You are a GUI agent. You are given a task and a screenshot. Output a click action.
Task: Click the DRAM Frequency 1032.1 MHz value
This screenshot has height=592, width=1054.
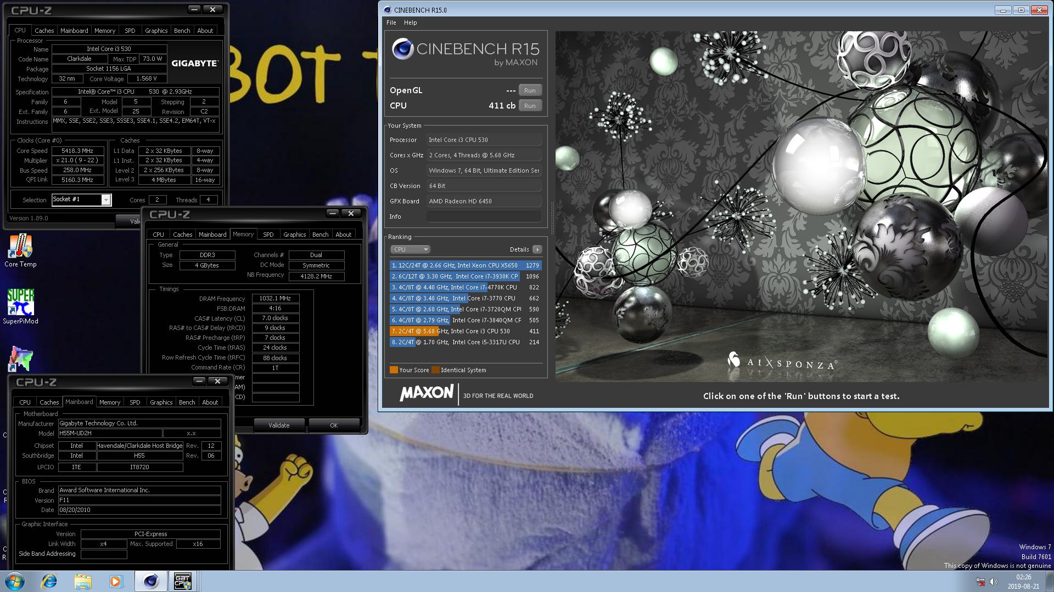[x=276, y=299]
